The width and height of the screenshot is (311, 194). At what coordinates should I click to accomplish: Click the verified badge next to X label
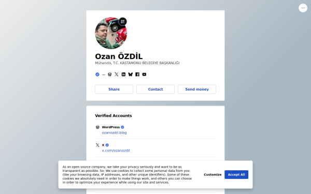(107, 145)
